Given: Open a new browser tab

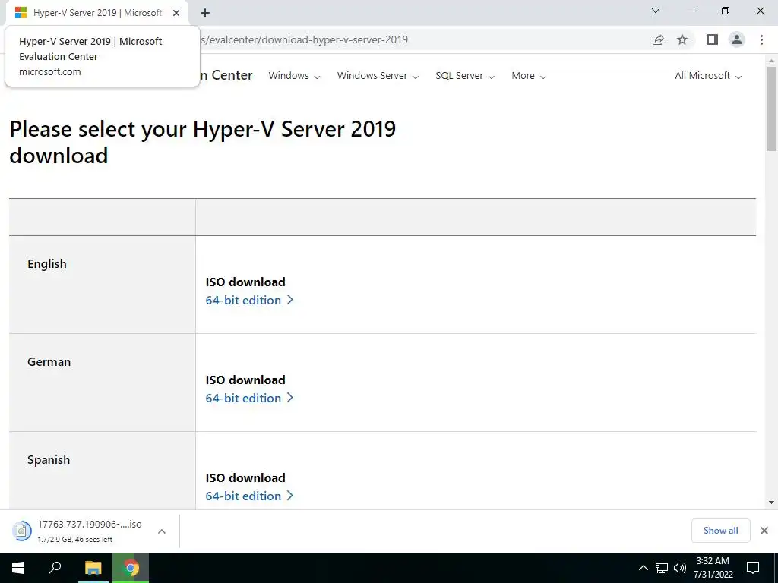Looking at the screenshot, I should point(205,12).
